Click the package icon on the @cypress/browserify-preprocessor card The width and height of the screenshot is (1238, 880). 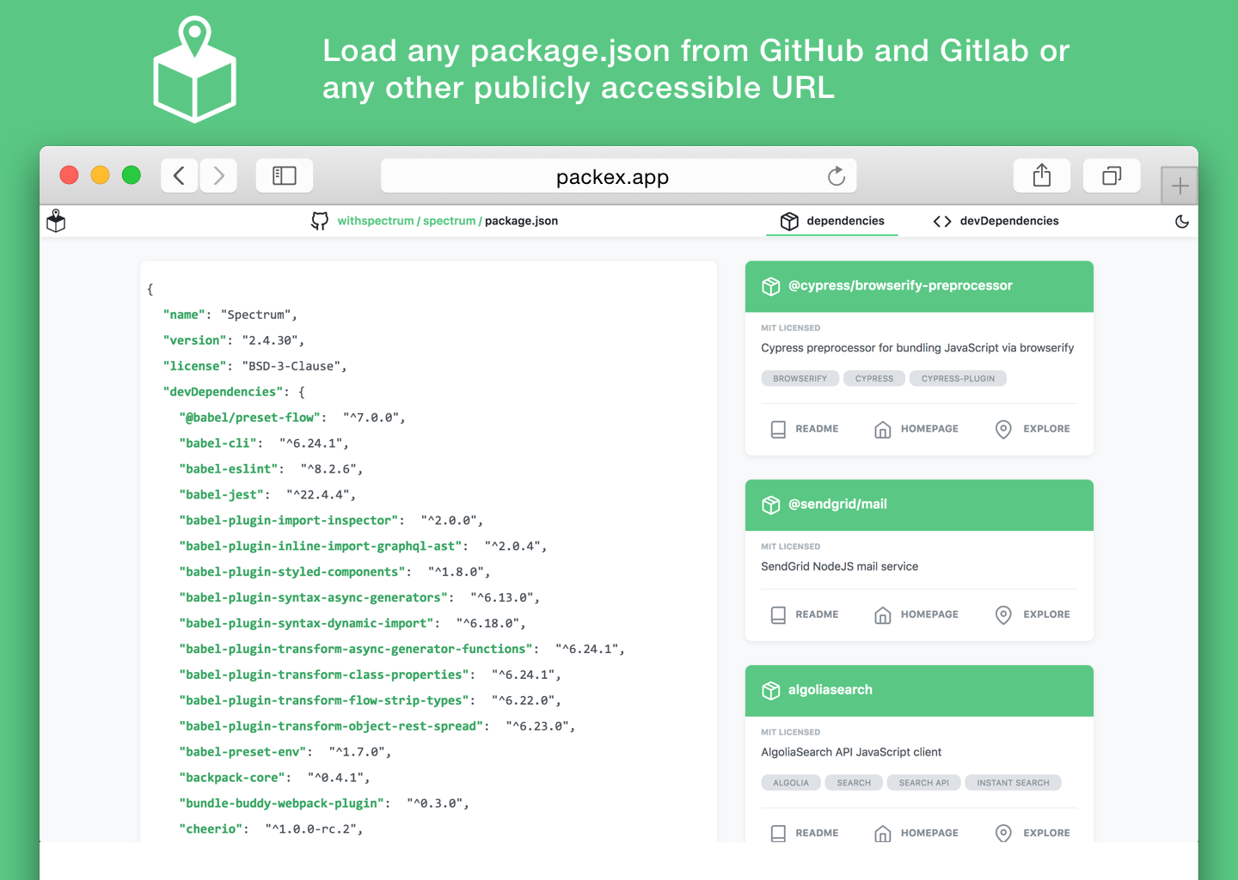pyautogui.click(x=771, y=286)
